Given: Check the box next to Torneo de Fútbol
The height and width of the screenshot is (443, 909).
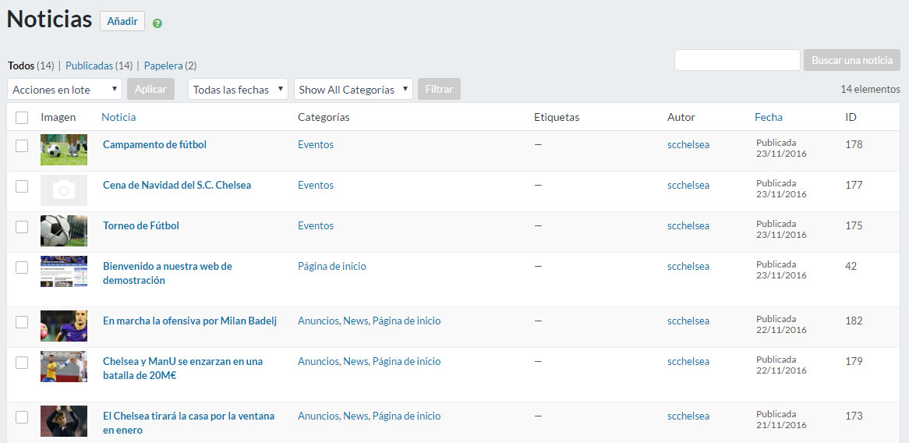Looking at the screenshot, I should point(22,226).
